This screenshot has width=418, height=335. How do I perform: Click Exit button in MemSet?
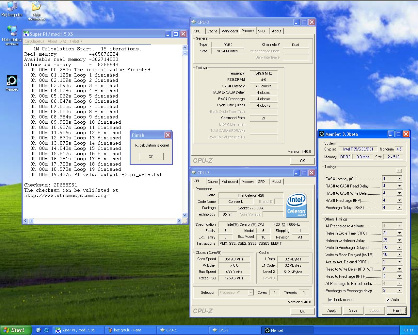pos(397,310)
